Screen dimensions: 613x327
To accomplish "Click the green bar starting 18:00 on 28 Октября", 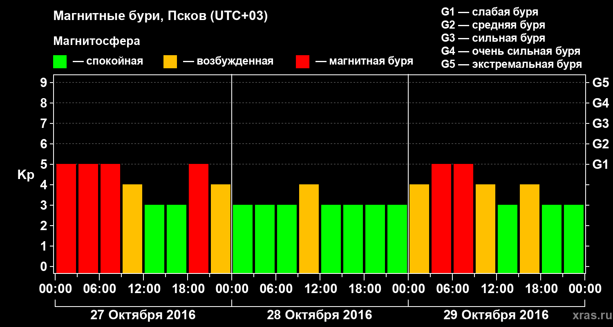I will (375, 239).
